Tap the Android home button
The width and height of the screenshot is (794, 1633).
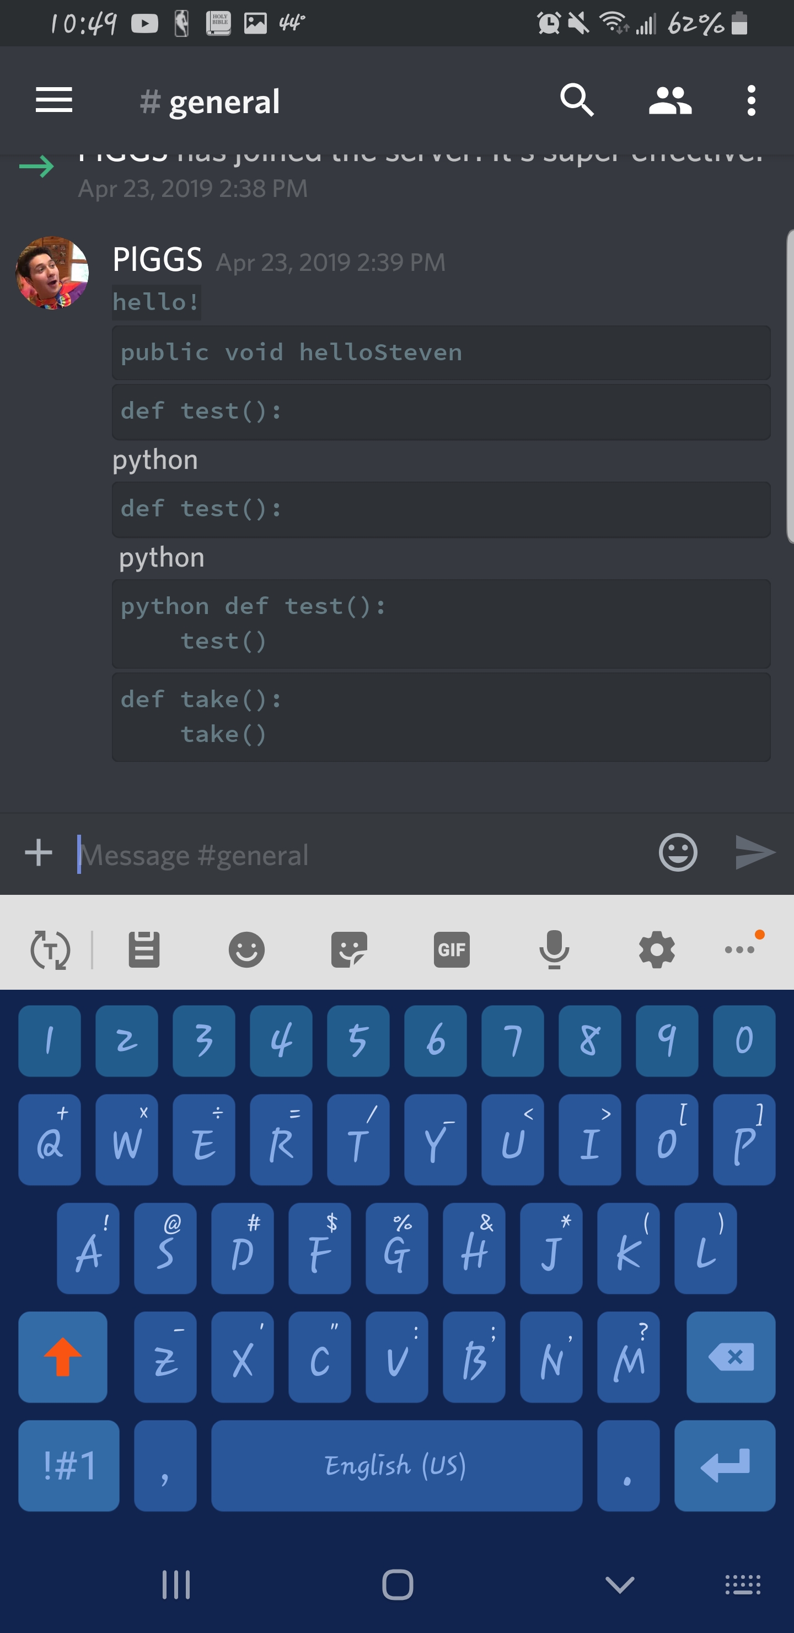pos(398,1584)
